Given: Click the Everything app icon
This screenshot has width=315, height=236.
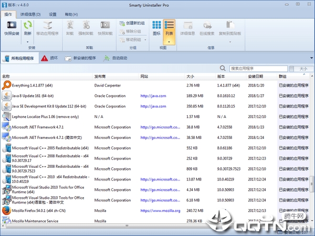Looking at the screenshot, I should point(6,85).
